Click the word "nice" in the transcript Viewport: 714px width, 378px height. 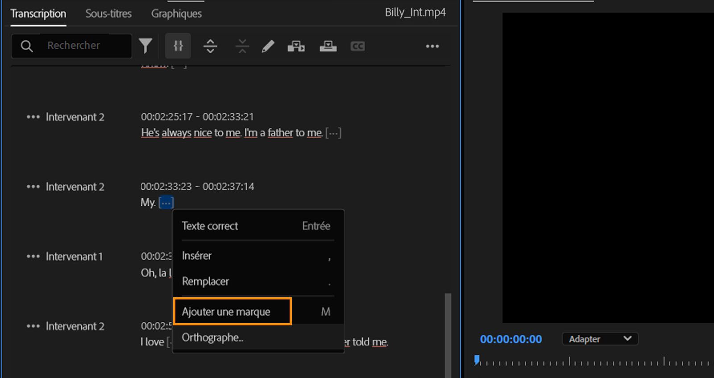click(203, 133)
